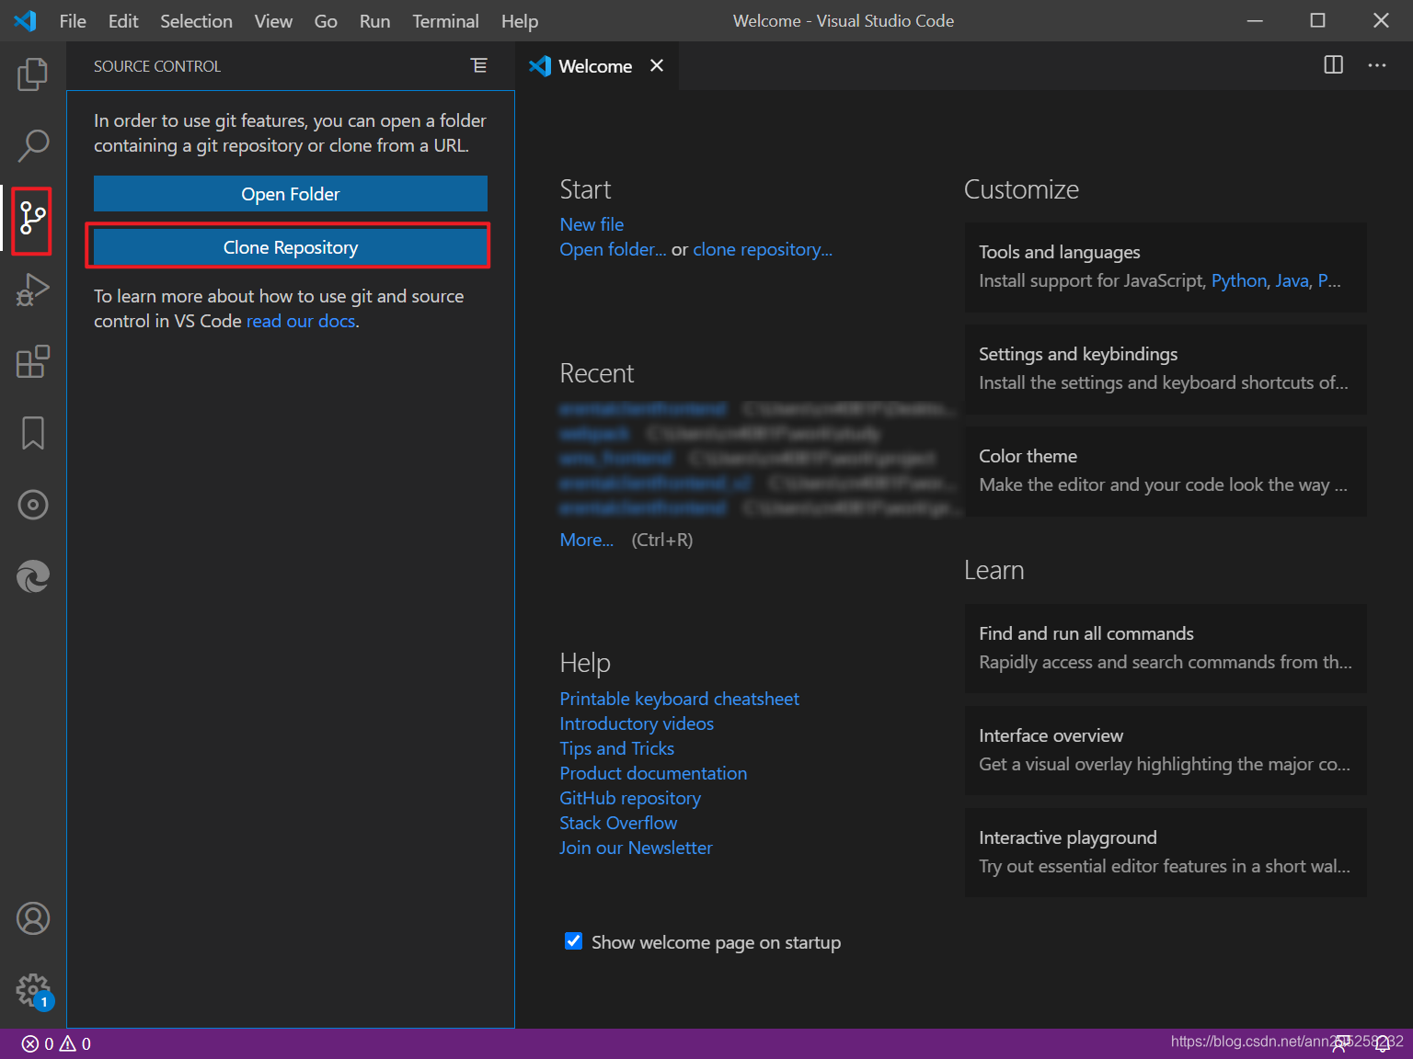The width and height of the screenshot is (1413, 1059).
Task: Open Printable keyboard cheatsheet link
Action: 679,699
